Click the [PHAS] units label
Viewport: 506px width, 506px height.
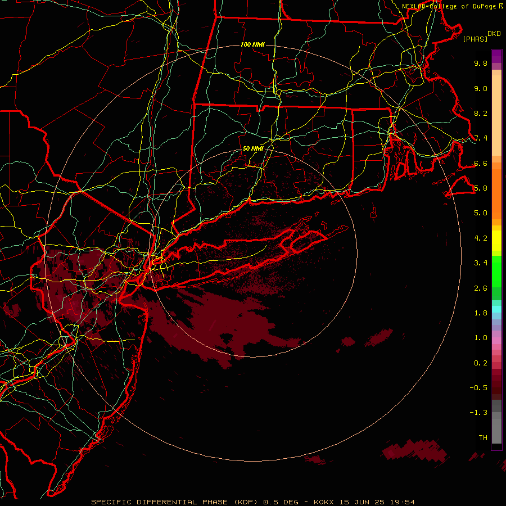475,39
